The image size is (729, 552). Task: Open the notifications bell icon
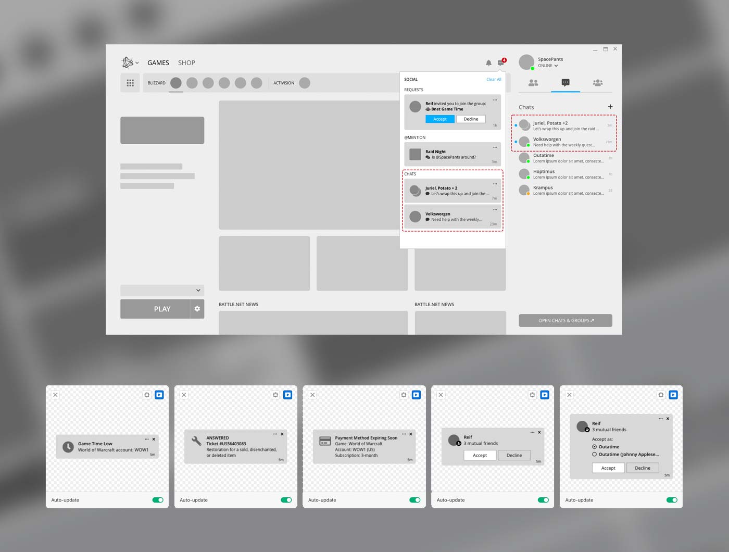tap(488, 63)
